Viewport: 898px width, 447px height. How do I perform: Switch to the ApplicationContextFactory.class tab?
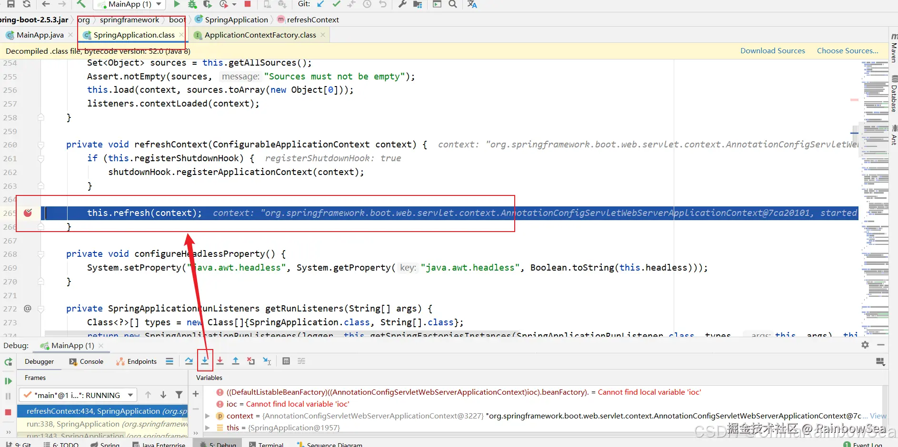[x=260, y=35]
